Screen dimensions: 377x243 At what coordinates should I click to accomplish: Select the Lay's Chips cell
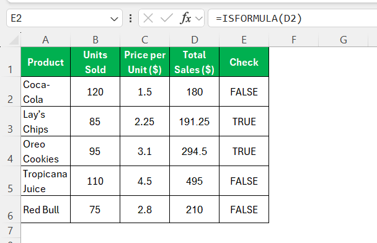tap(46, 122)
